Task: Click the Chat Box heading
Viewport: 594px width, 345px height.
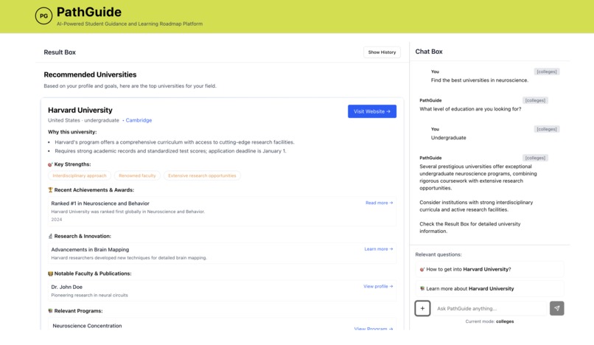Action: point(429,52)
